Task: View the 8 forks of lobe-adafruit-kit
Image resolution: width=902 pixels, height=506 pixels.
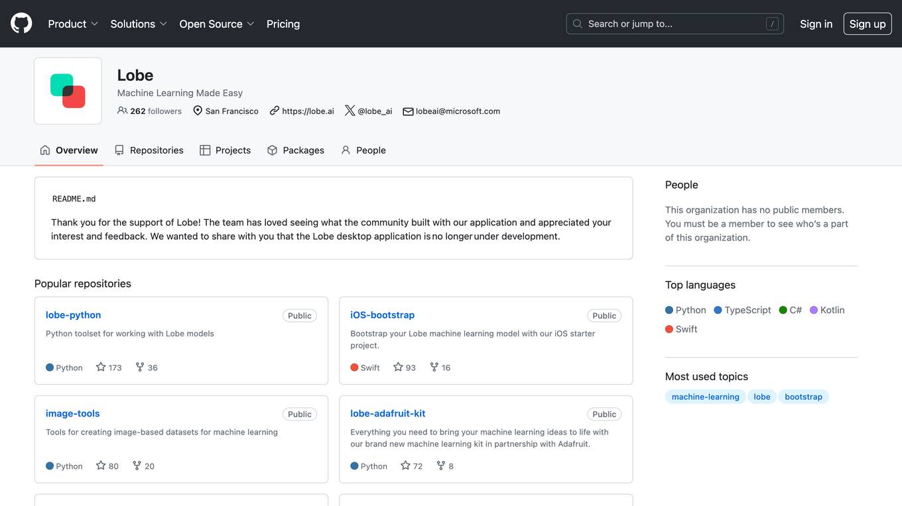Action: pyautogui.click(x=445, y=466)
